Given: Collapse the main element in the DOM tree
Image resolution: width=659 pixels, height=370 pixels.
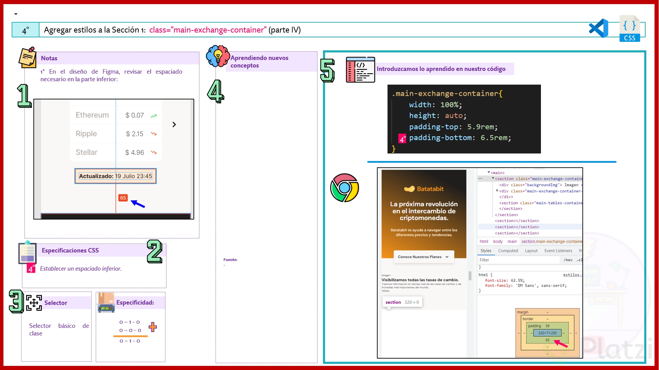Looking at the screenshot, I should pyautogui.click(x=489, y=172).
